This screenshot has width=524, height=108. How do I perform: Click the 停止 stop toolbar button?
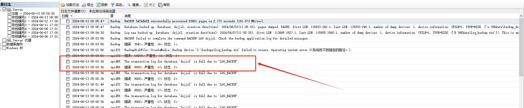pyautogui.click(x=150, y=5)
